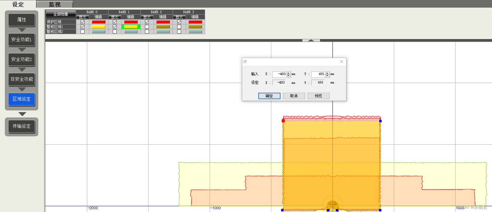Click BANK 3 显示 header button
The width and height of the screenshot is (492, 212).
click(179, 17)
